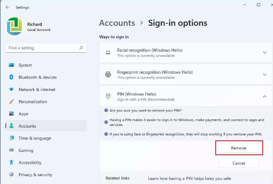Click the search magnifier icon
Image resolution: width=273 pixels, height=184 pixels.
click(x=81, y=48)
